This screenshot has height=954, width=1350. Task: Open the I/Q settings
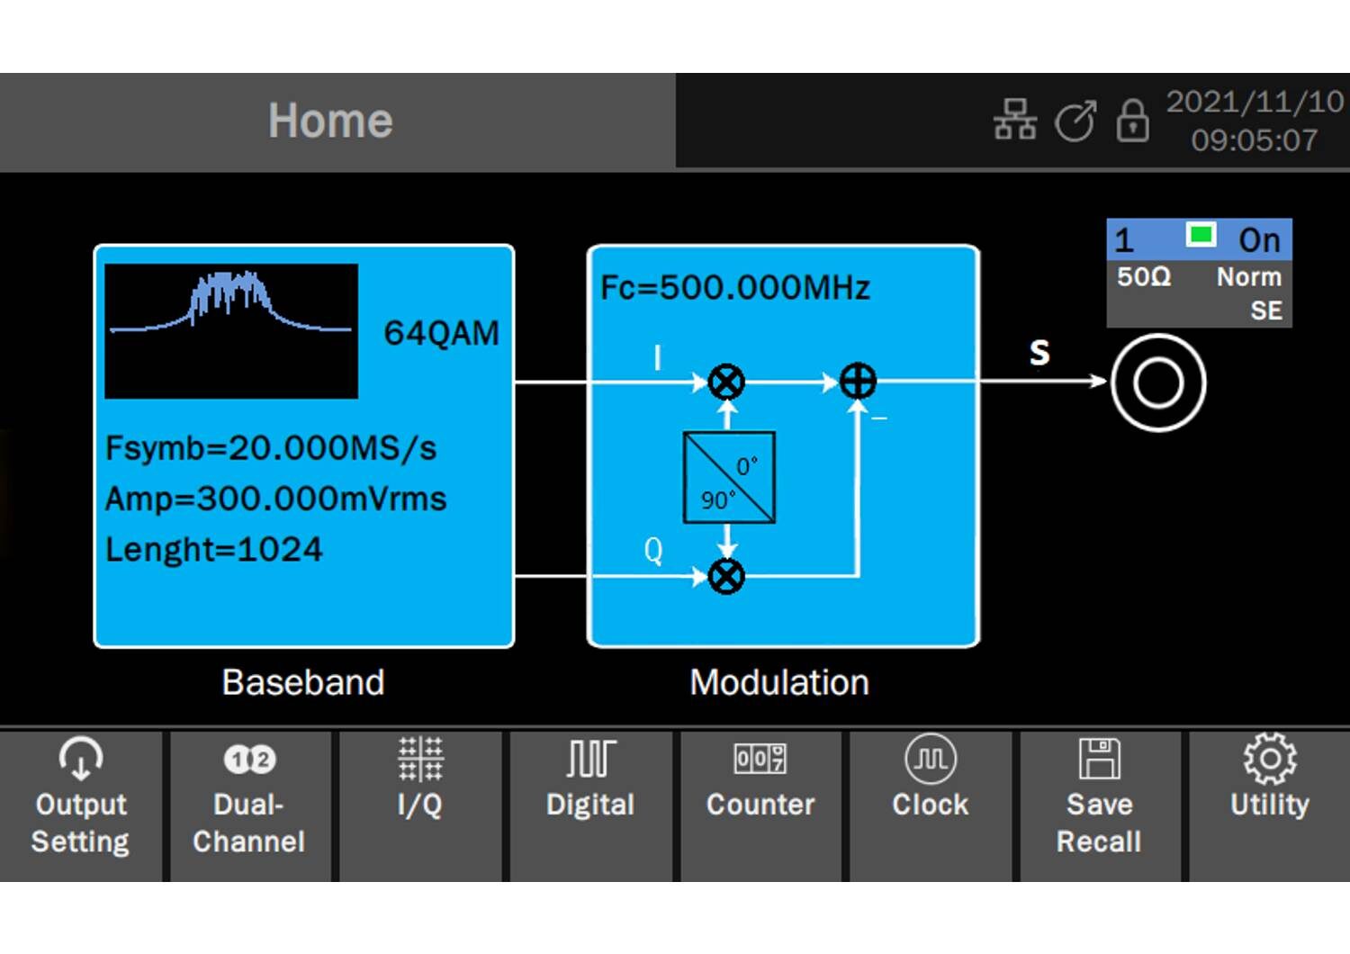(x=420, y=806)
